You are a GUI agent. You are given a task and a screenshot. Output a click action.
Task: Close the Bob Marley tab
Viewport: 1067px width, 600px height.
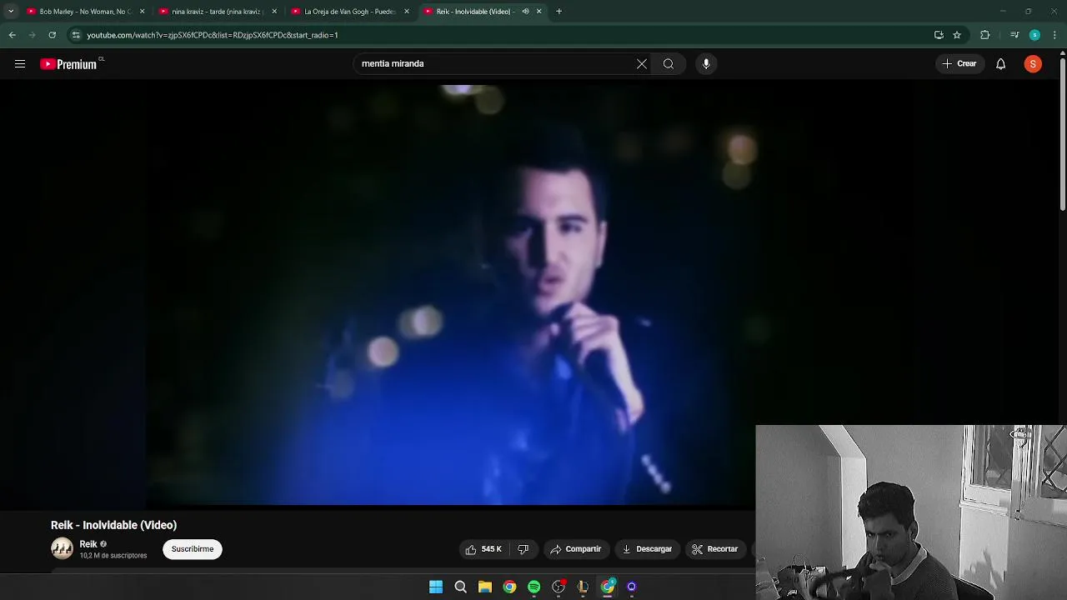tap(142, 12)
